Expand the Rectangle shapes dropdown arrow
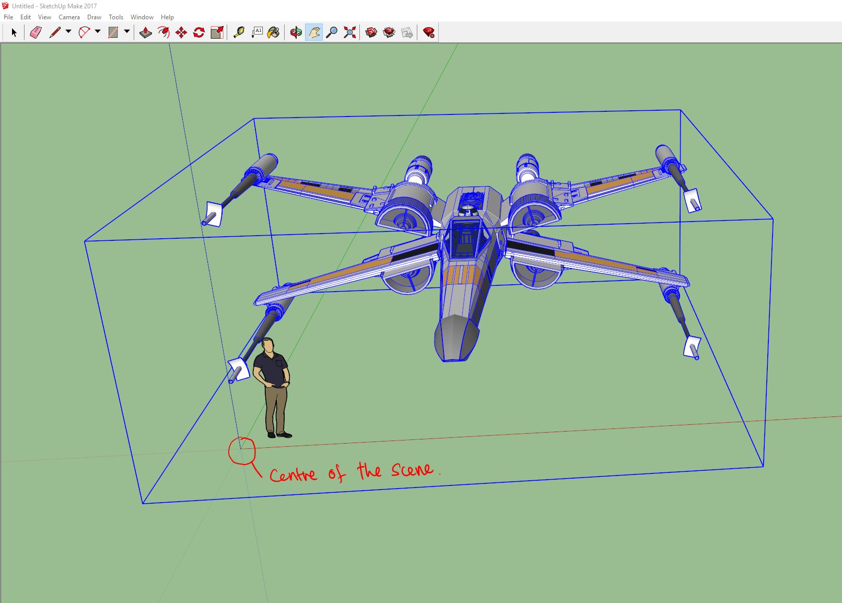Viewport: 842px width, 603px height. [x=127, y=32]
